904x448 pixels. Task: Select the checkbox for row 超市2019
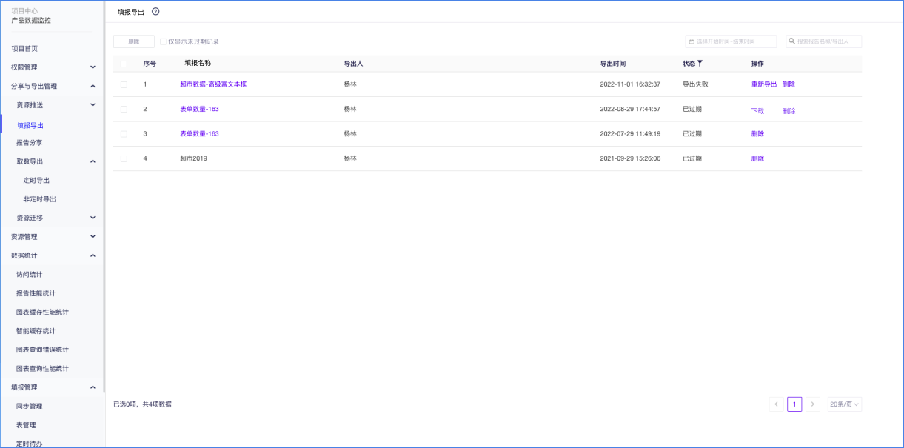tap(124, 158)
